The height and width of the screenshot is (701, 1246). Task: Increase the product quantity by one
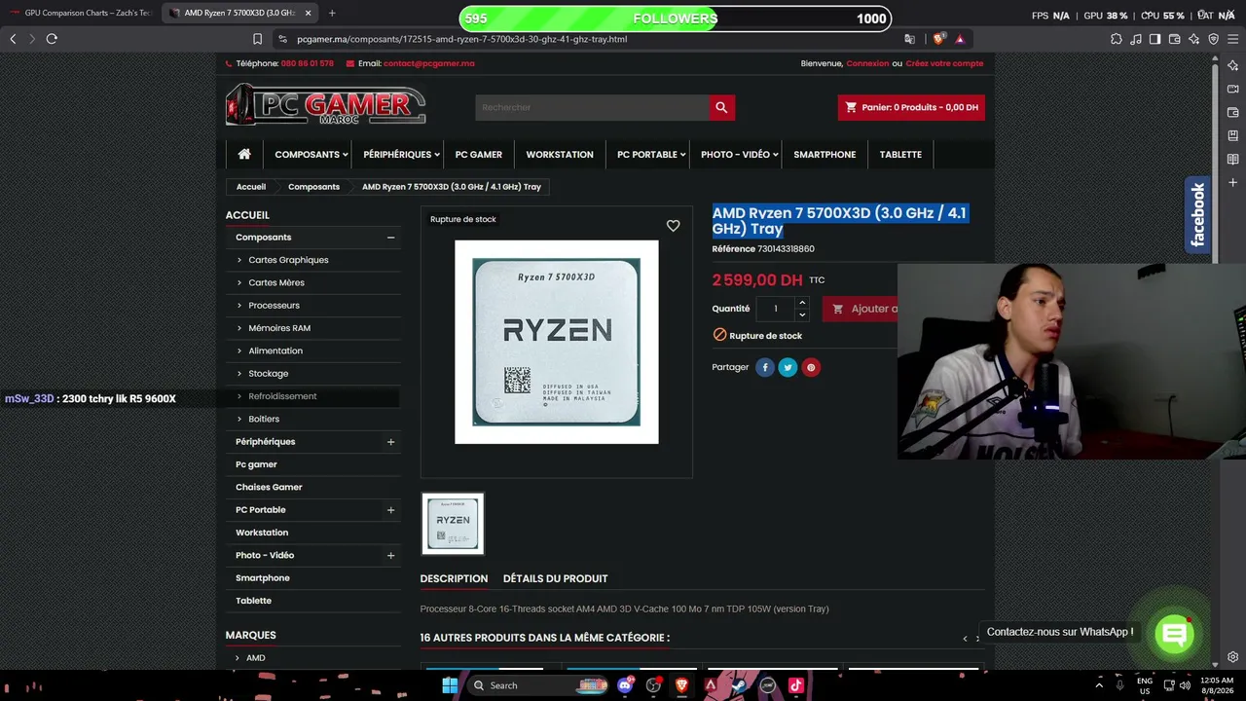pyautogui.click(x=802, y=303)
